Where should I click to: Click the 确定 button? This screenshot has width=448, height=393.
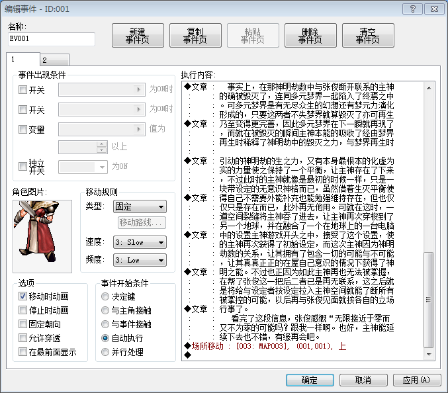pos(310,380)
